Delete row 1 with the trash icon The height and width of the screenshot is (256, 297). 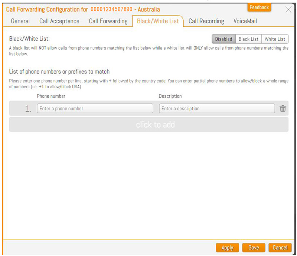[283, 108]
